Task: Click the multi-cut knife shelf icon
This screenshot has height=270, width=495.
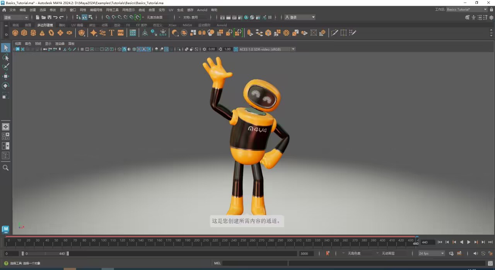Action: click(x=335, y=33)
